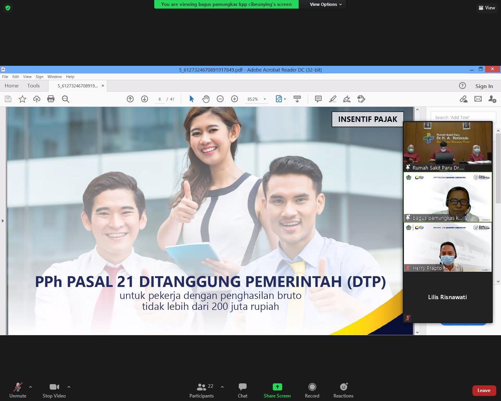Screen dimensions: 501x401
Task: Open the Zoom Reactions panel
Action: click(343, 390)
